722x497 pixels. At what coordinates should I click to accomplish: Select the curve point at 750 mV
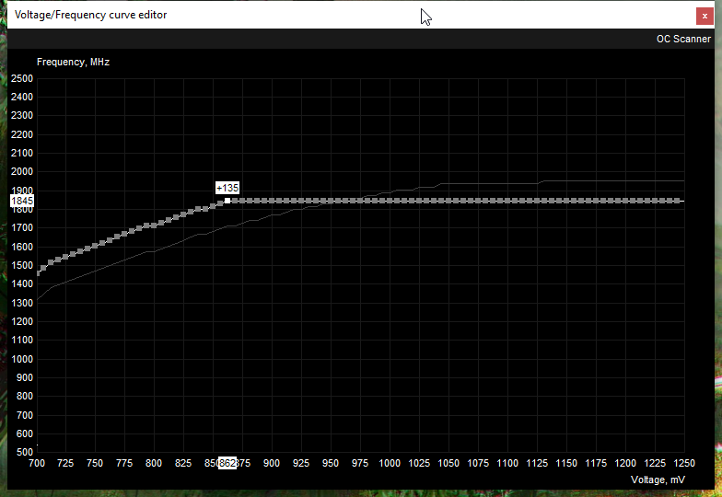(95, 245)
